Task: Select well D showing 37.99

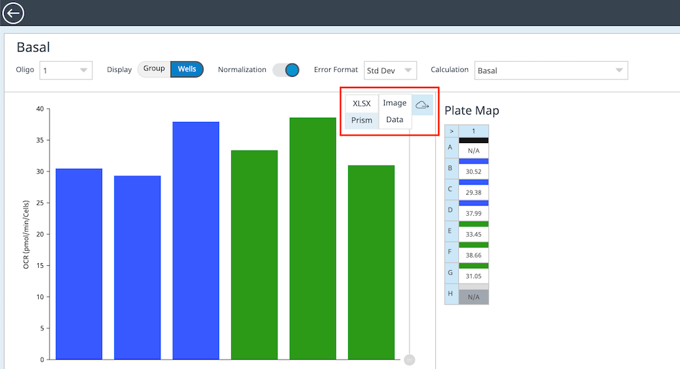Action: click(x=473, y=214)
